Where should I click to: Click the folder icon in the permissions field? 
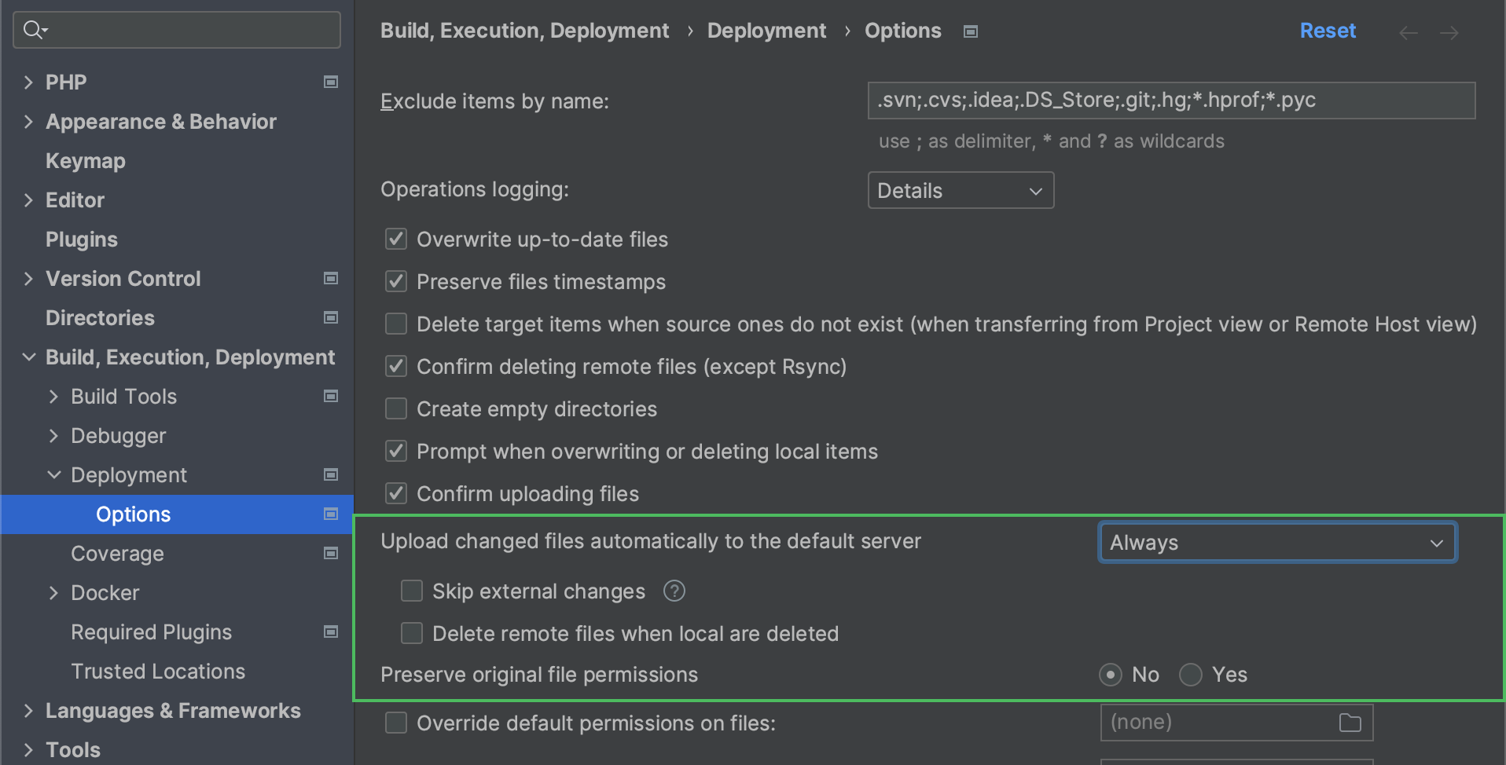point(1350,723)
